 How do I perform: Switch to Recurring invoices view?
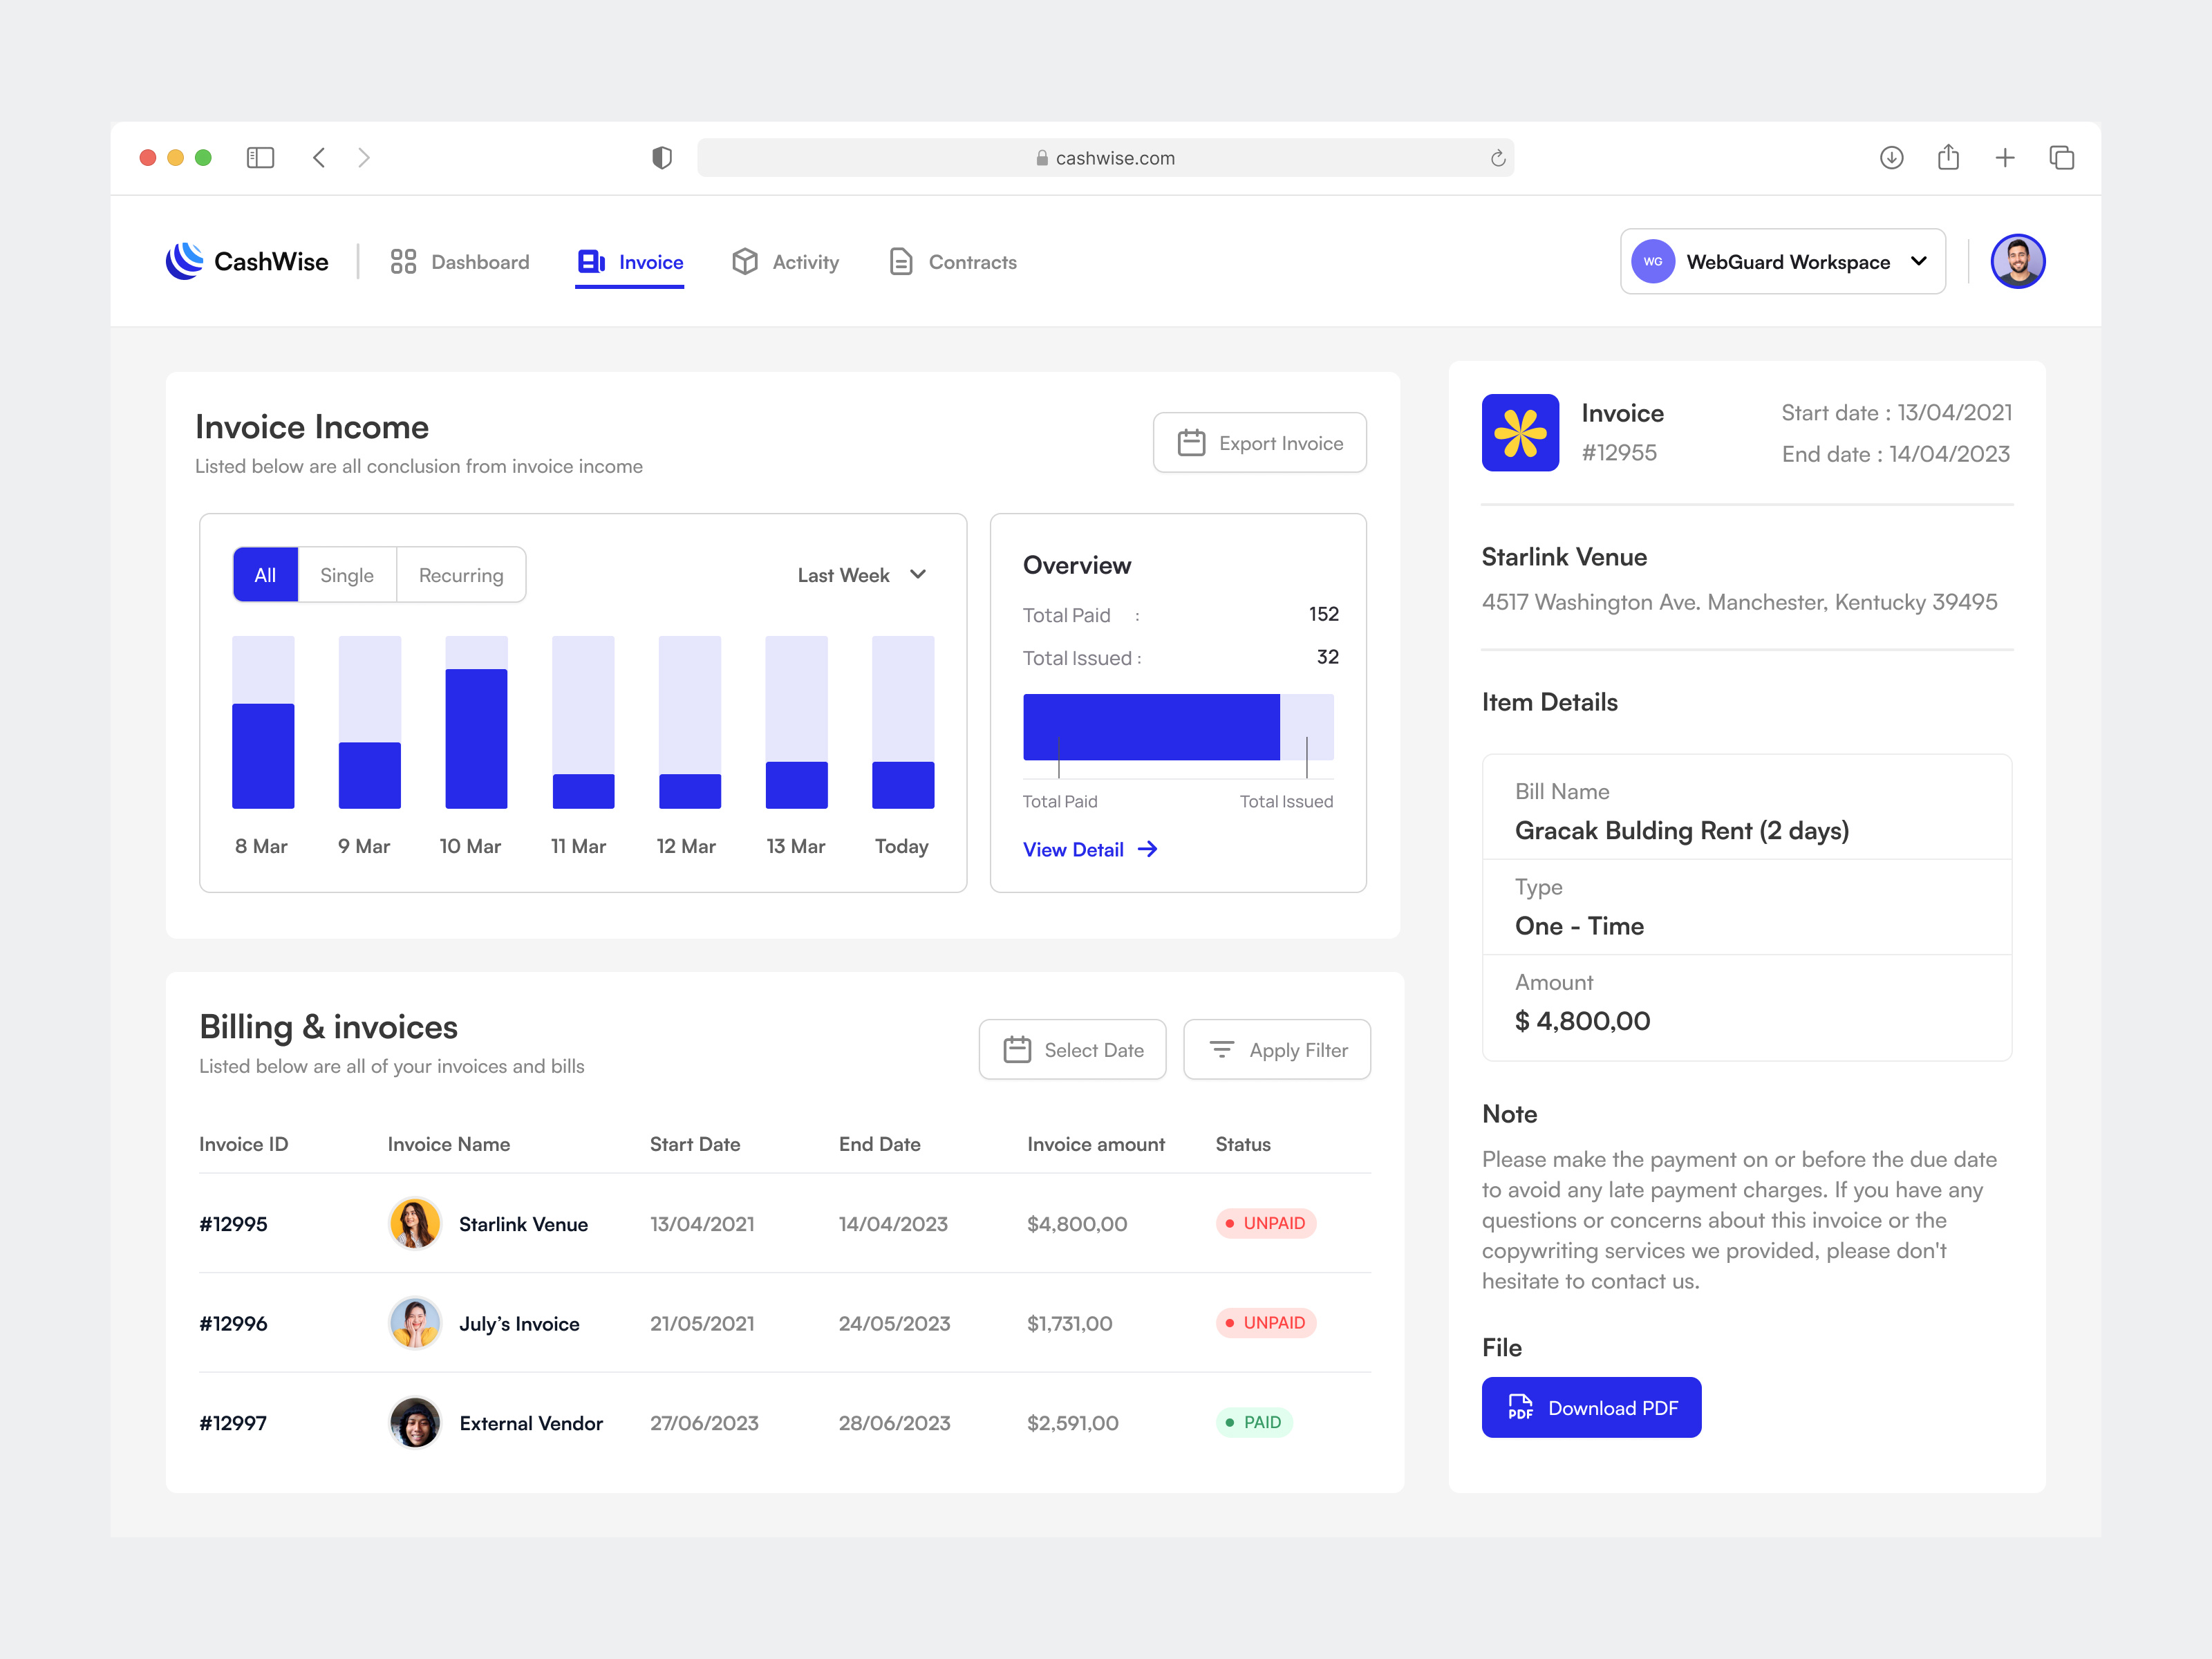click(460, 574)
